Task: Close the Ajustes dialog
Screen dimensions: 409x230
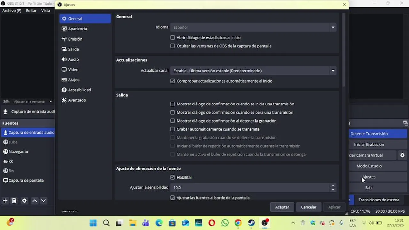Action: tap(344, 4)
